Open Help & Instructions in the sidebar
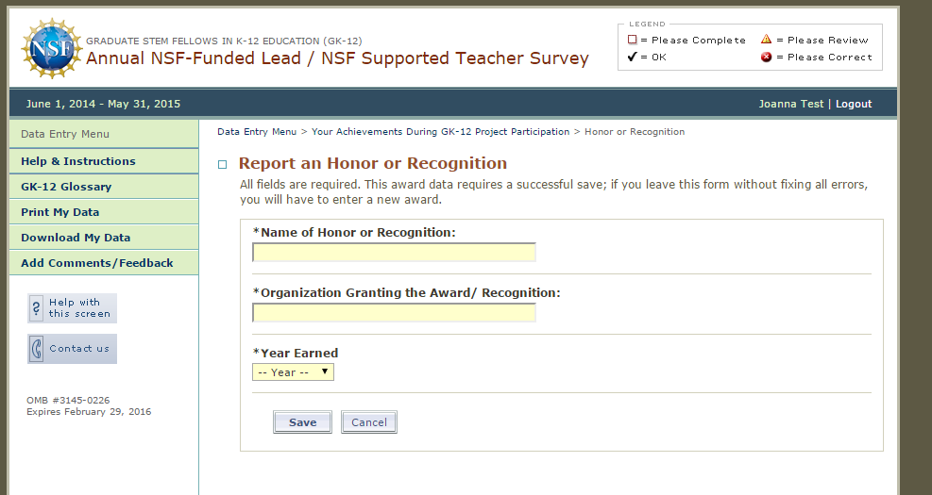 (78, 161)
